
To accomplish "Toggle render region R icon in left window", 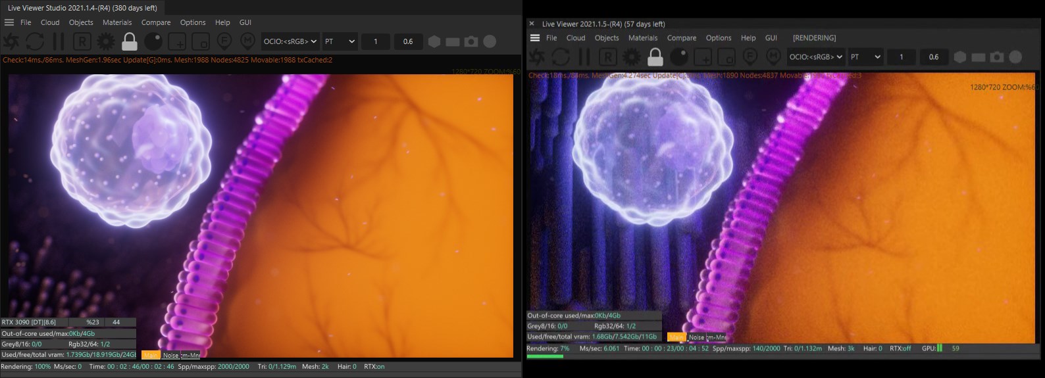I will point(82,41).
